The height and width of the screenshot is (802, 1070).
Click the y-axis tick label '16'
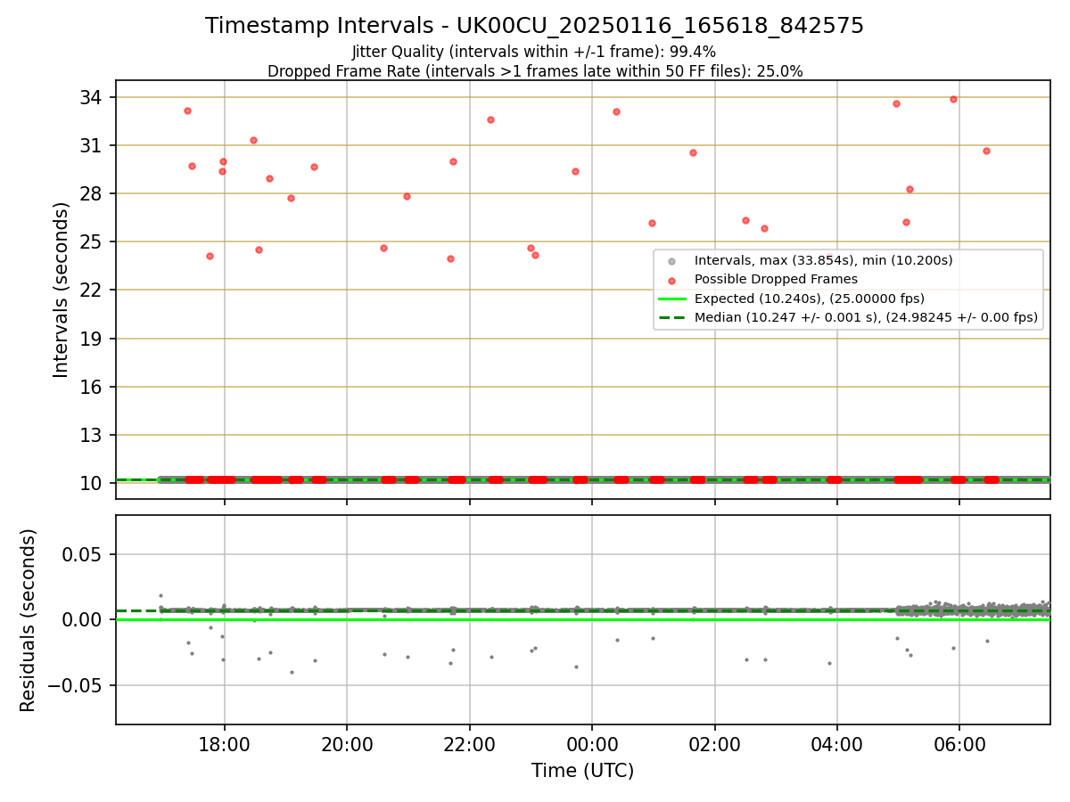click(x=91, y=387)
